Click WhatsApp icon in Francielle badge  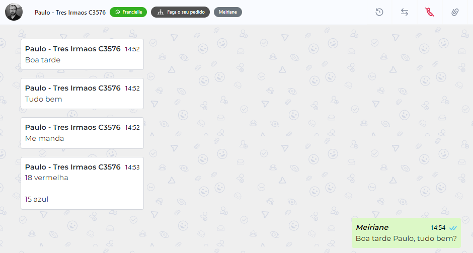pos(118,12)
